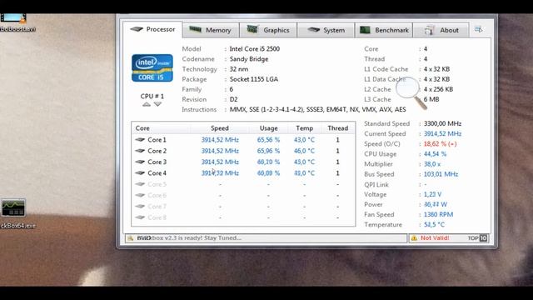The width and height of the screenshot is (533, 300).
Task: Click Core 2 usage 65,96 %
Action: tap(268, 151)
